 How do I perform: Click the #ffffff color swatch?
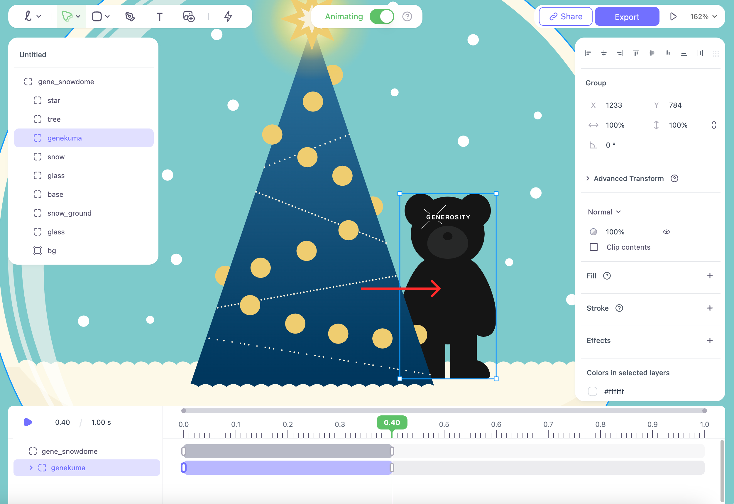pos(593,391)
